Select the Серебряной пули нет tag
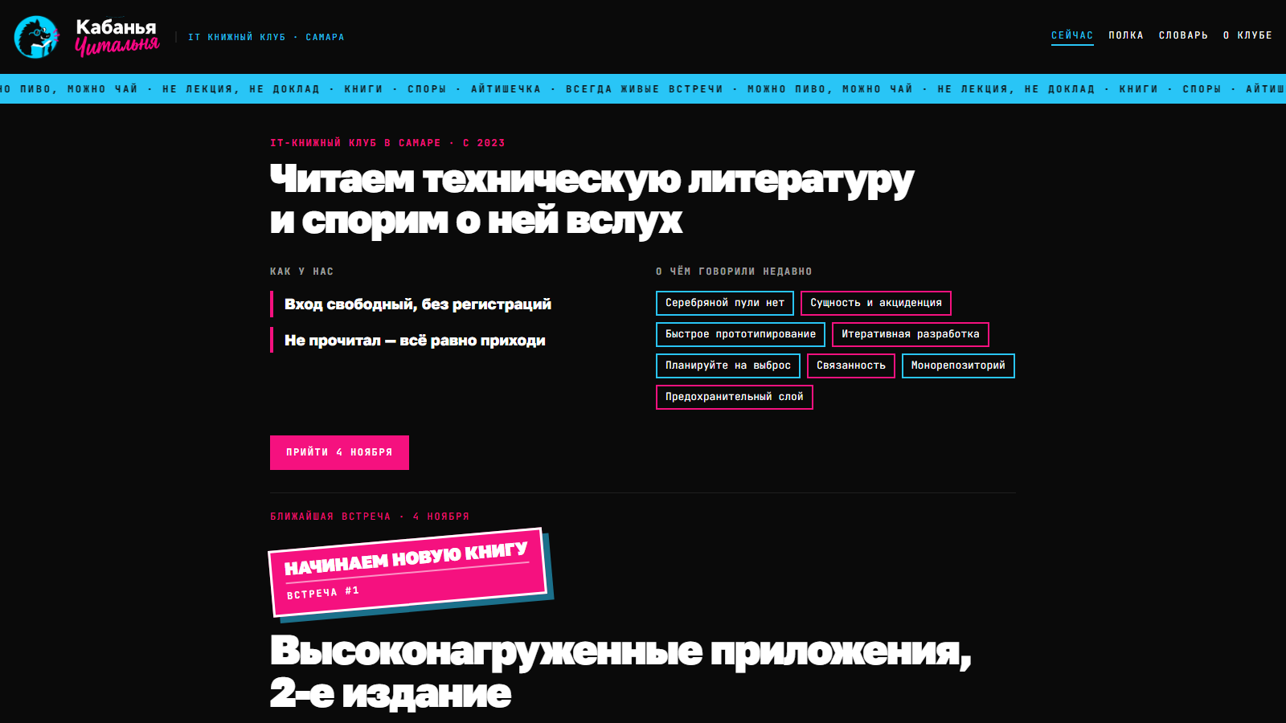 pos(725,303)
